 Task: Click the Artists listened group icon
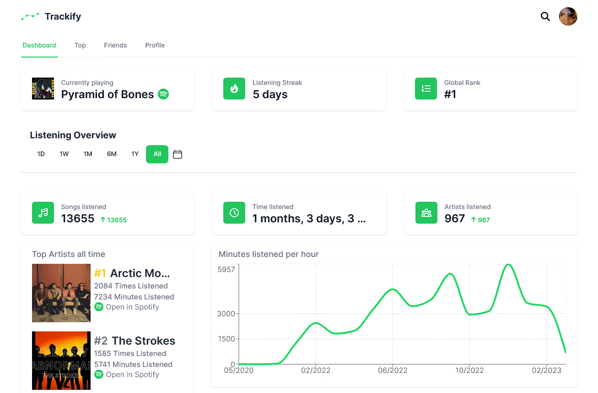coord(426,213)
